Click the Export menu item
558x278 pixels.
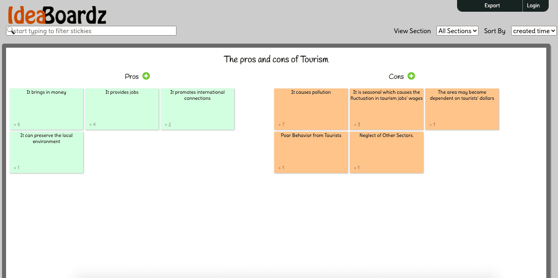point(492,6)
